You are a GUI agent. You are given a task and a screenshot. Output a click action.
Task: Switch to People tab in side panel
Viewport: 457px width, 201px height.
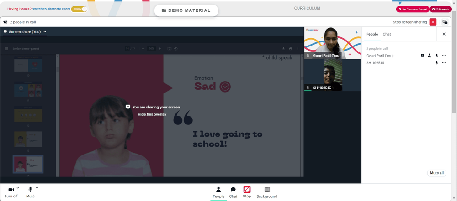372,34
